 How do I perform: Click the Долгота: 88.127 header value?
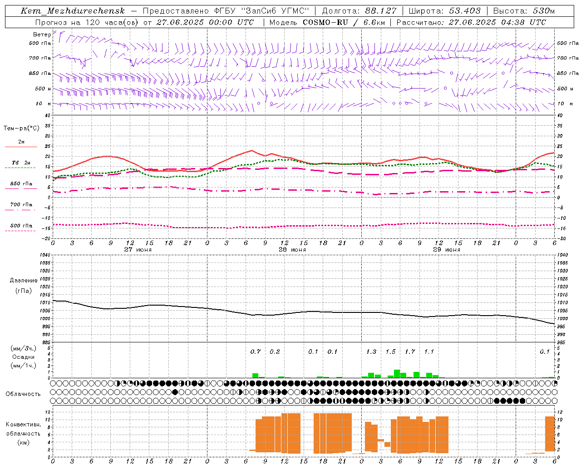click(x=359, y=11)
